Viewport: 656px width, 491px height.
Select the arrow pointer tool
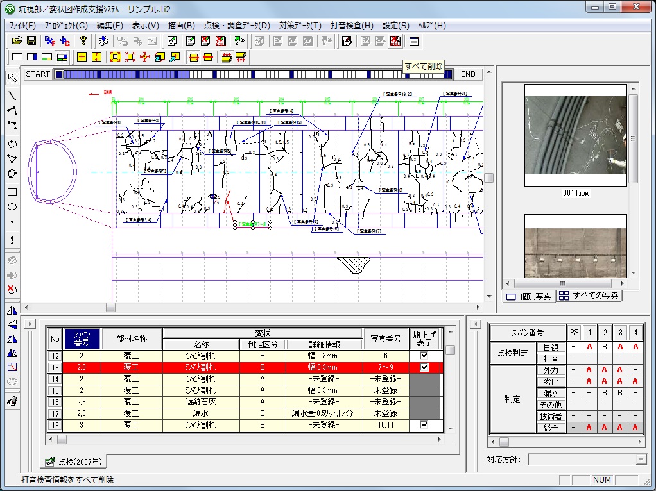[12, 78]
